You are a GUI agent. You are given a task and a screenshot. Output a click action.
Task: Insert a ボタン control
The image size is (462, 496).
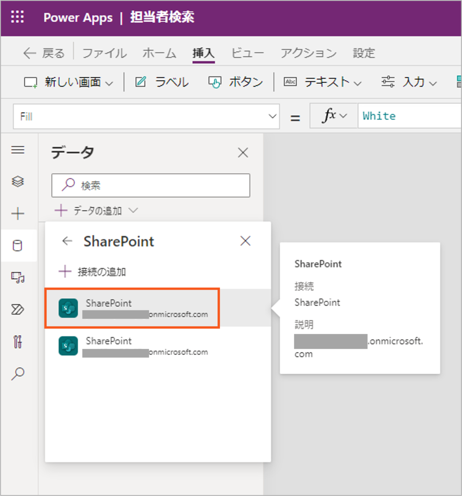pyautogui.click(x=235, y=82)
